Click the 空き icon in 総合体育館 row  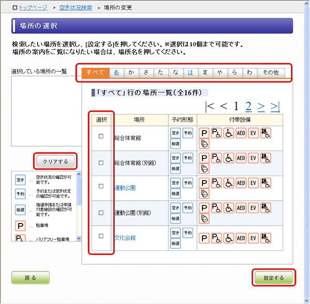[175, 133]
